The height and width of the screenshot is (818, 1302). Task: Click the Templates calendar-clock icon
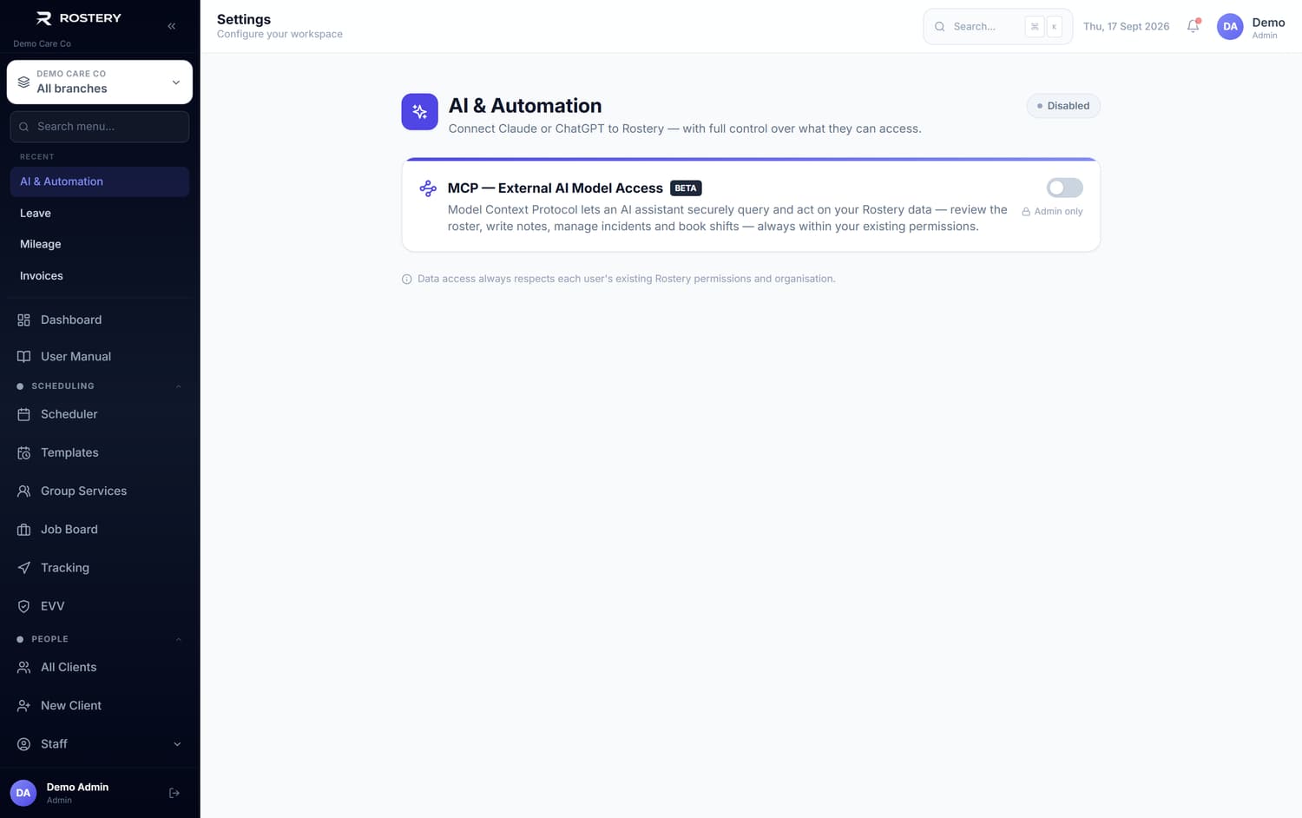pos(23,452)
